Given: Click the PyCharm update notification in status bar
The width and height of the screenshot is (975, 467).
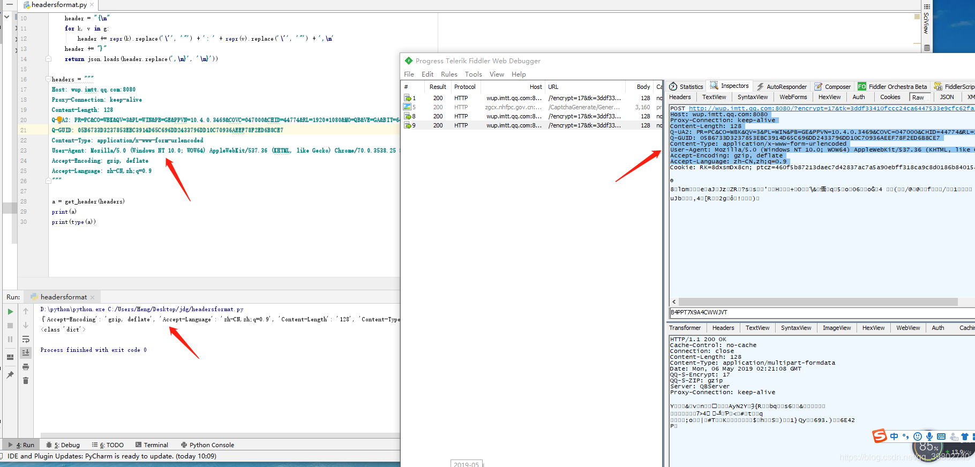Looking at the screenshot, I should (112, 456).
